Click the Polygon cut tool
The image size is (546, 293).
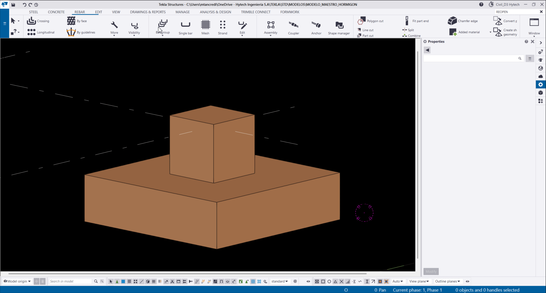pyautogui.click(x=371, y=21)
